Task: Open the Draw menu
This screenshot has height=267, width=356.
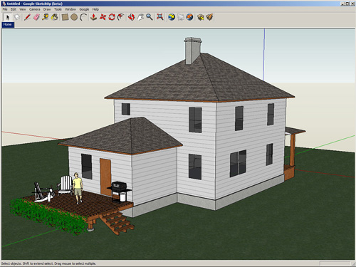Action: 47,9
